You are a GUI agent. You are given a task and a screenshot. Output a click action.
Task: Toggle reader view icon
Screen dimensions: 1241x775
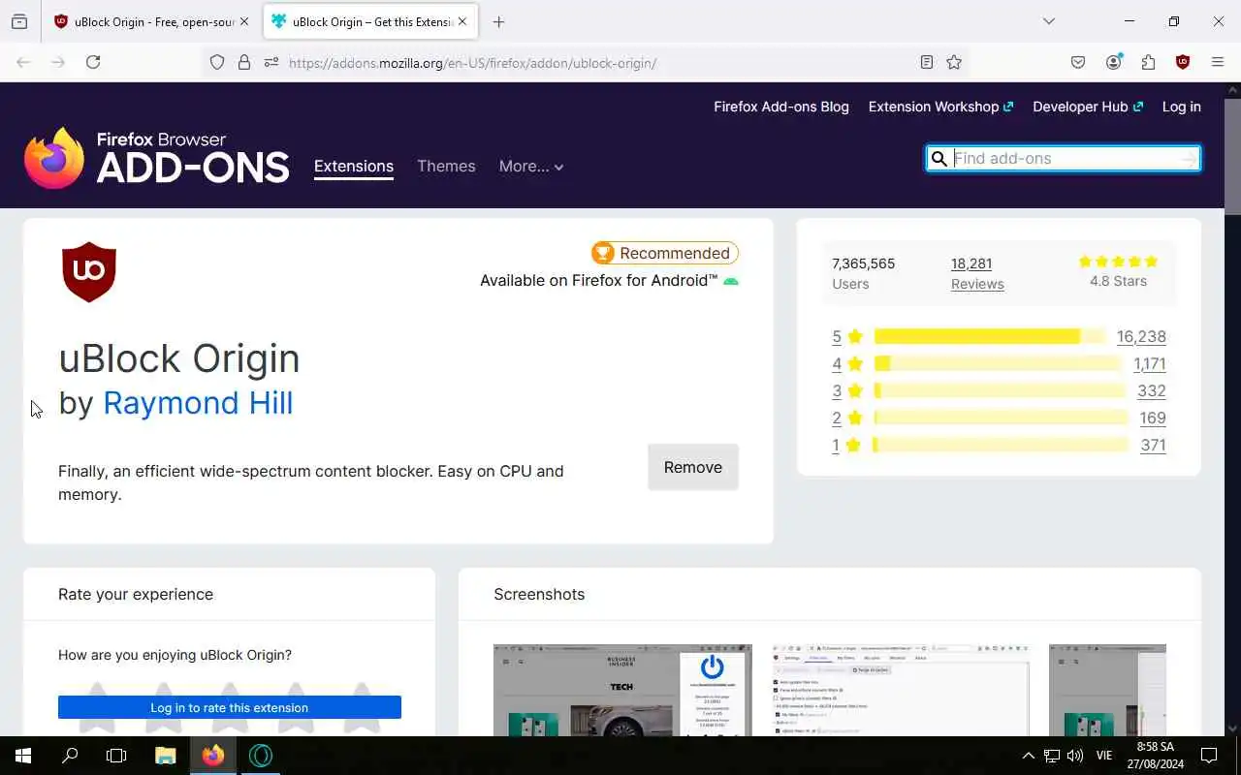click(927, 62)
